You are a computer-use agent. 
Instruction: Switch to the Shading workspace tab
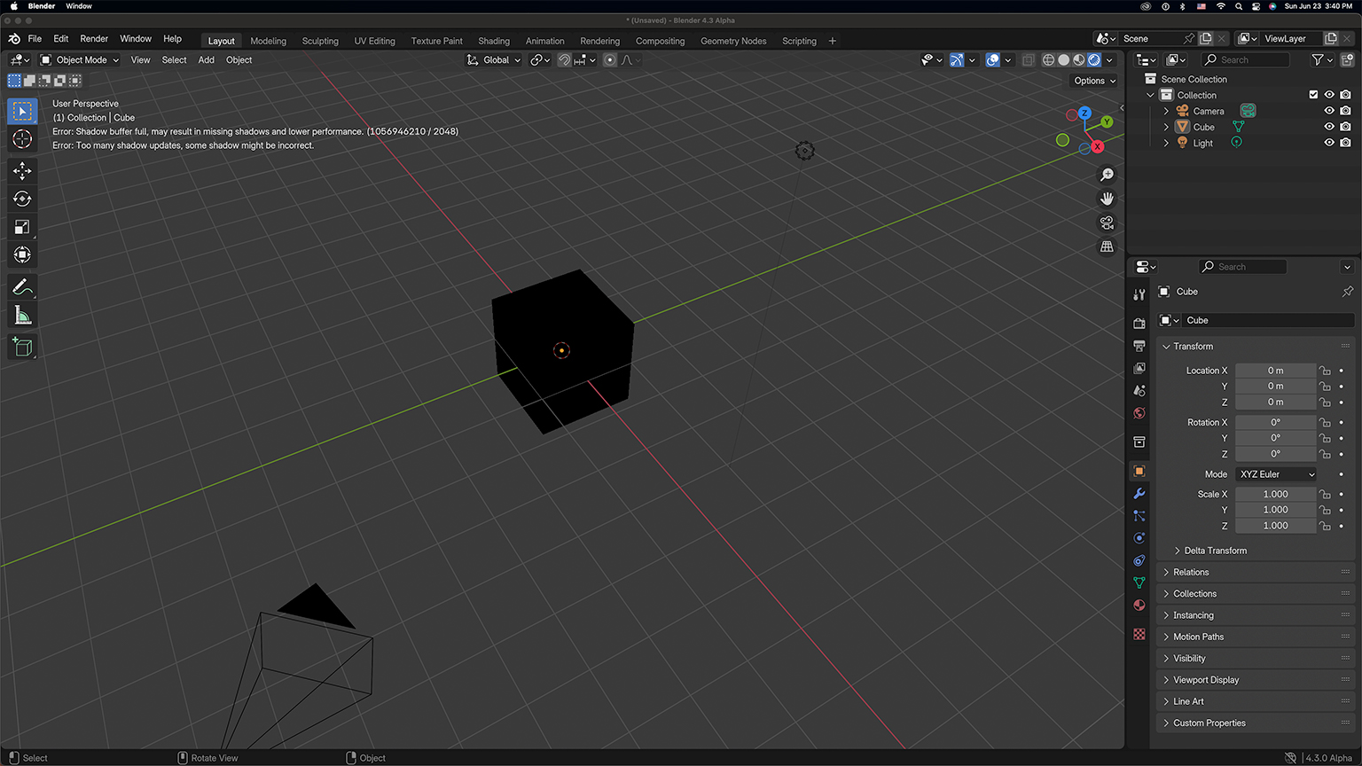[494, 41]
